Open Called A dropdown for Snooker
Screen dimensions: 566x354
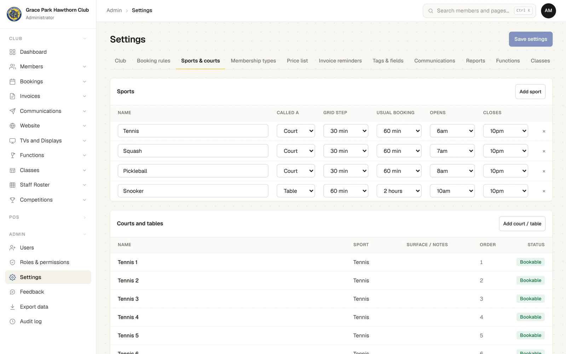[x=296, y=191]
